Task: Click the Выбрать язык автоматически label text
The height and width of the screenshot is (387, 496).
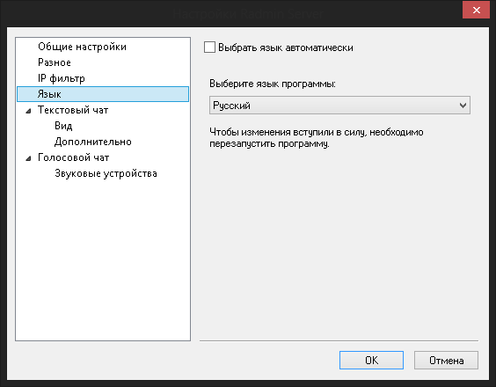Action: [286, 47]
